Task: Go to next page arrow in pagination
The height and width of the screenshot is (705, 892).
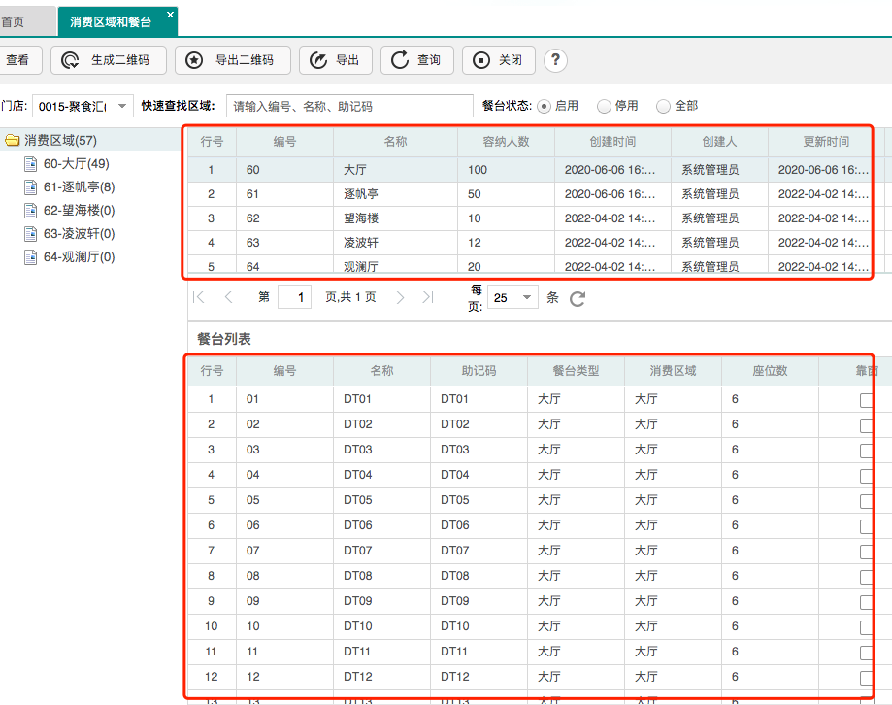Action: 400,298
